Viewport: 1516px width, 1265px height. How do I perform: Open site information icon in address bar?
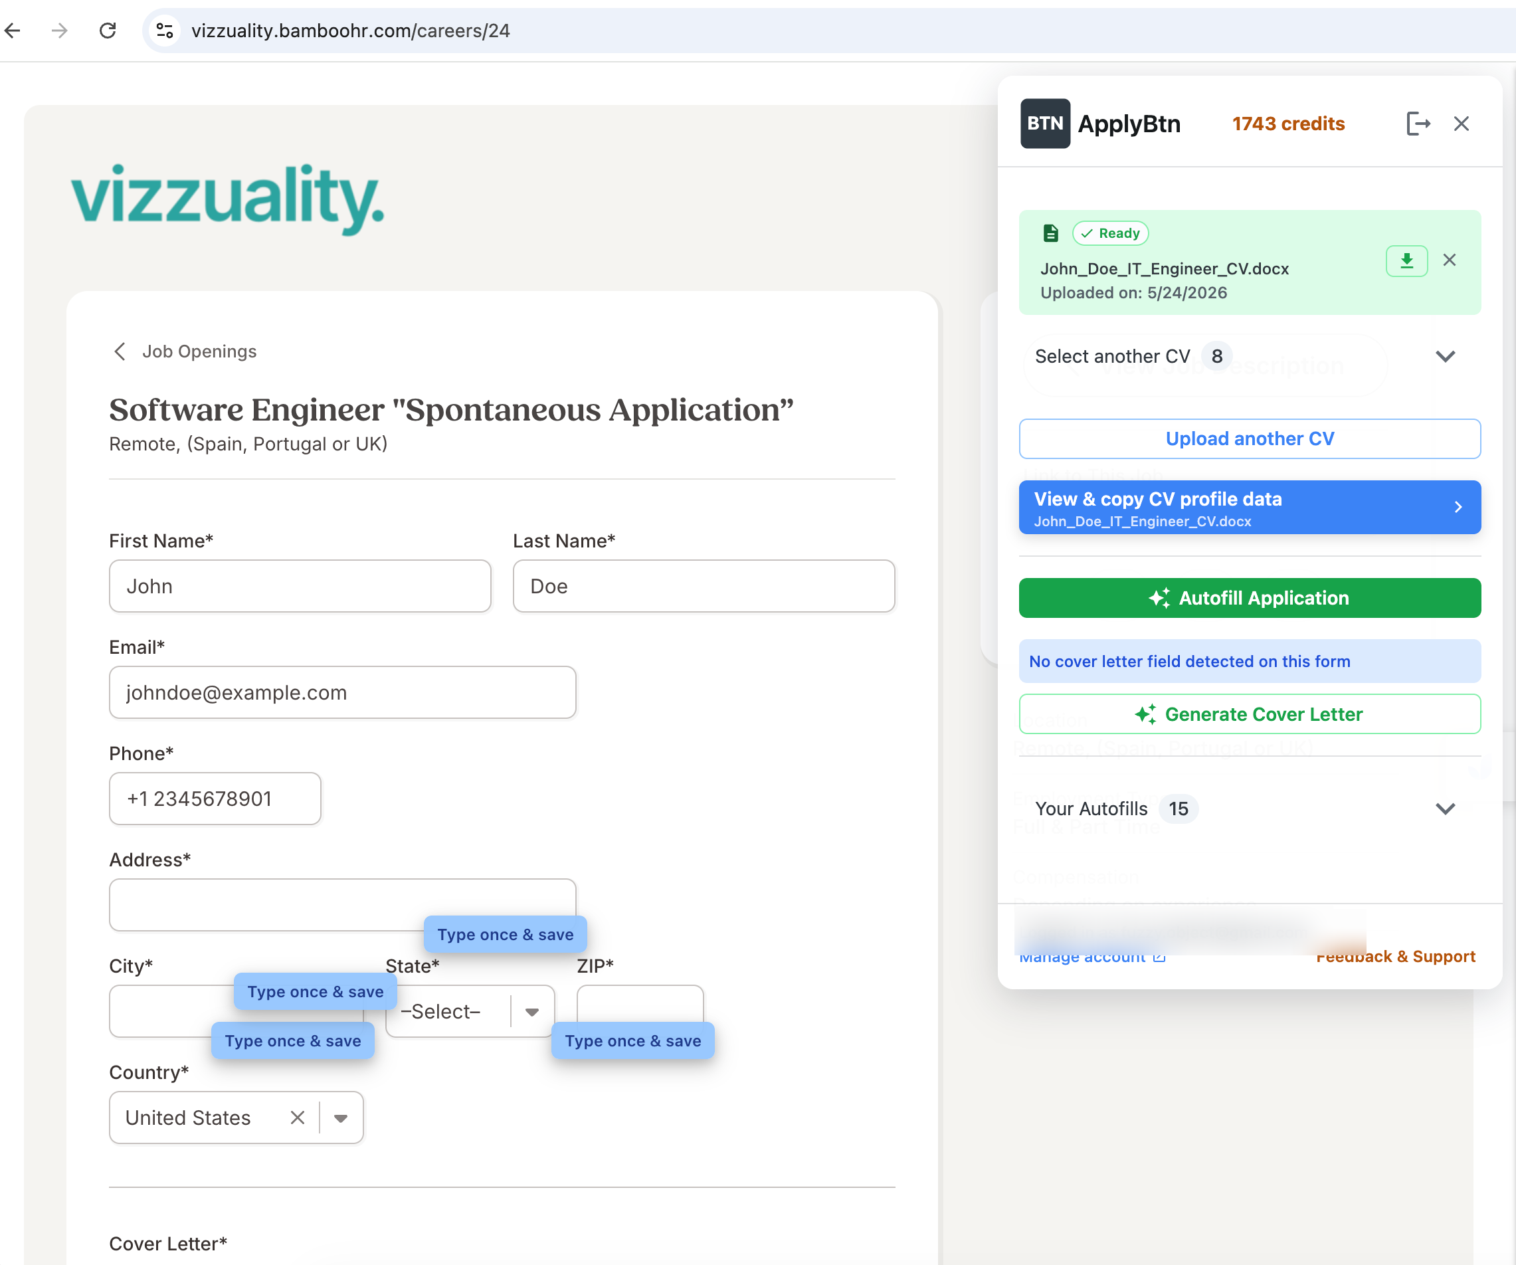(165, 31)
